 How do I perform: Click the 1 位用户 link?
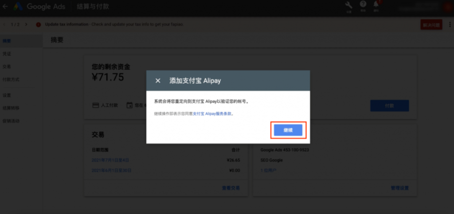[x=268, y=170]
